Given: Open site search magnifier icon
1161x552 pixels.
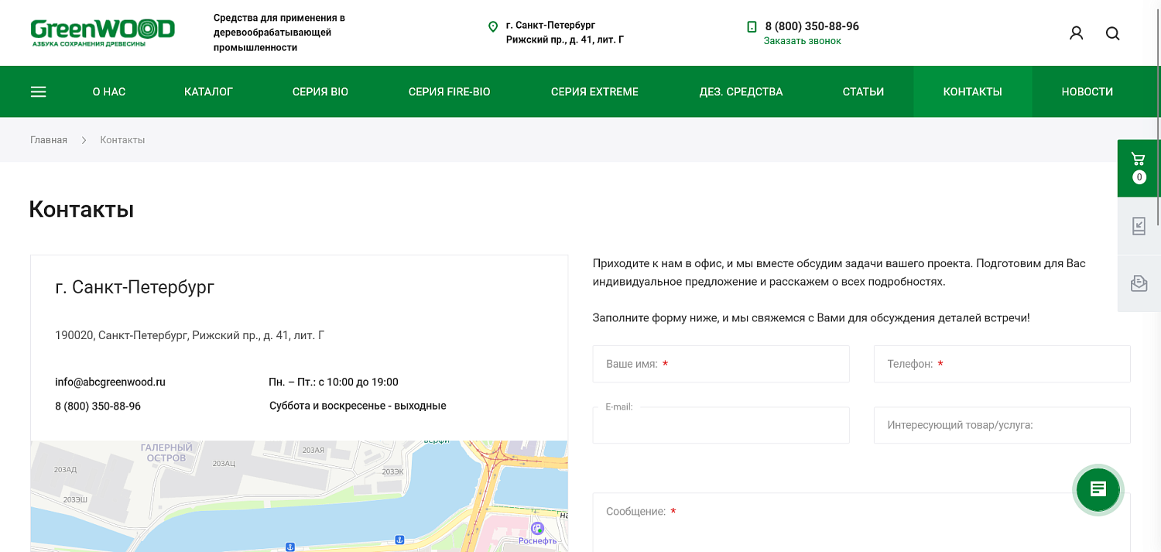Looking at the screenshot, I should [x=1112, y=33].
